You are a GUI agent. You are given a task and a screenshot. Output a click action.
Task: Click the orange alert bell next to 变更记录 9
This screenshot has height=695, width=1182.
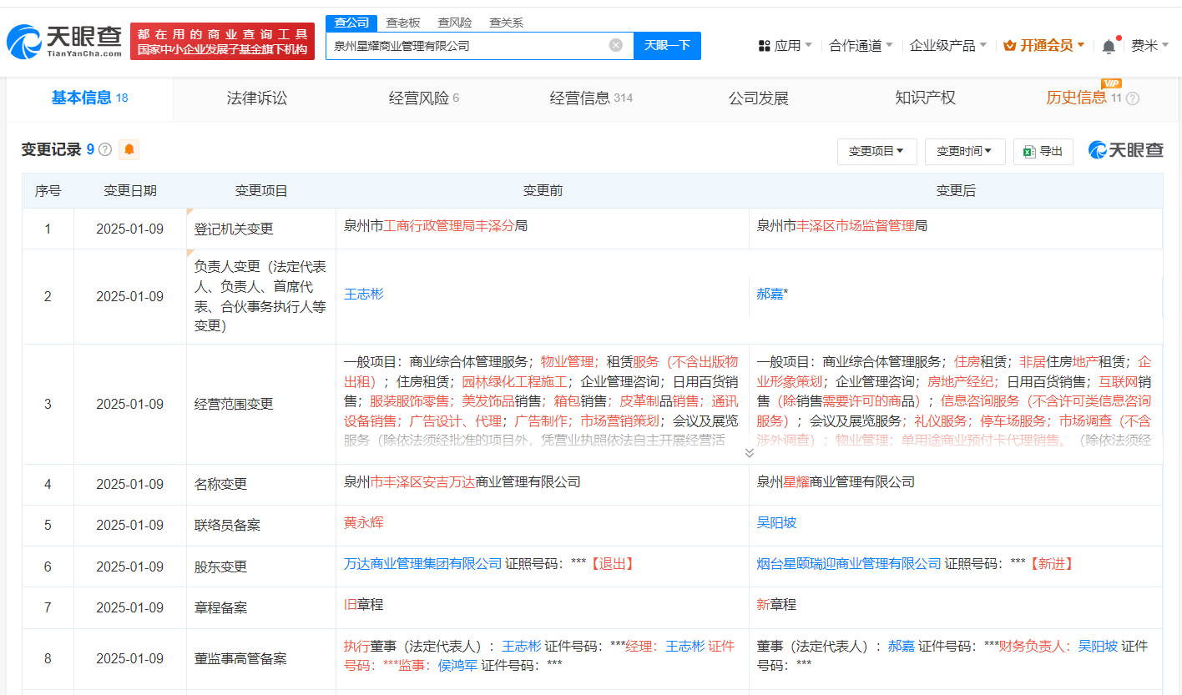point(129,149)
